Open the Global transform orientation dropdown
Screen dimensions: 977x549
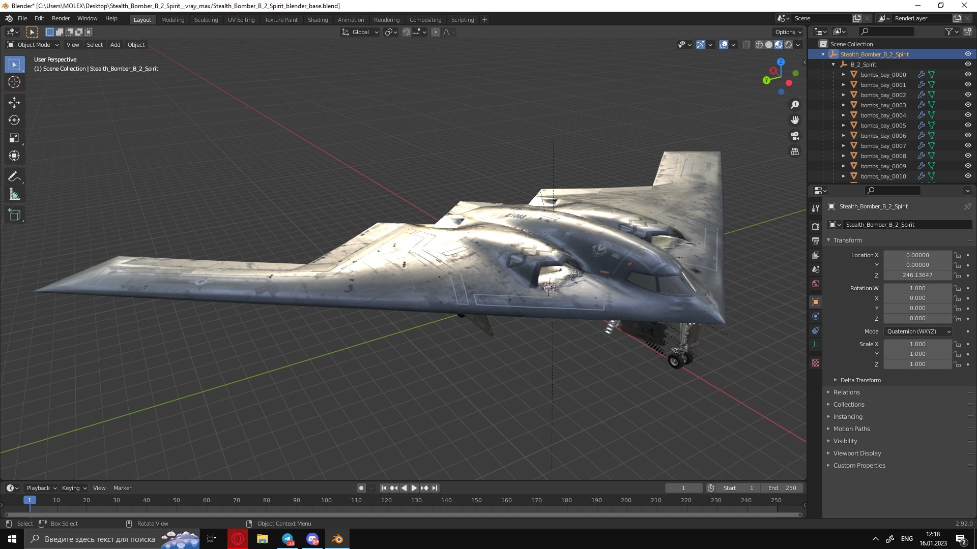click(360, 32)
